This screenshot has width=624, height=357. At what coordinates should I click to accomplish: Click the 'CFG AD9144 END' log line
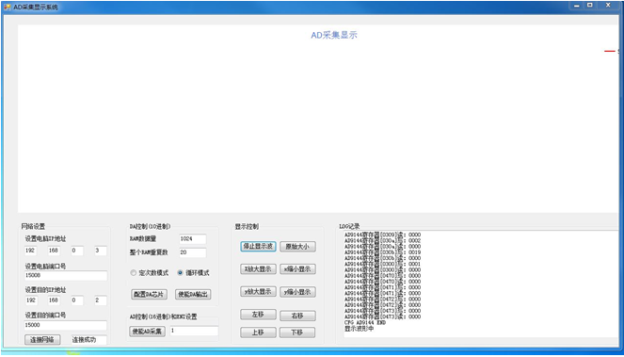point(365,323)
